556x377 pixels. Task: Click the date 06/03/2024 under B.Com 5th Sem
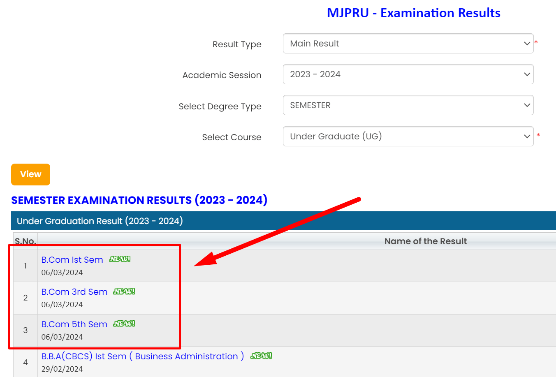coord(62,337)
